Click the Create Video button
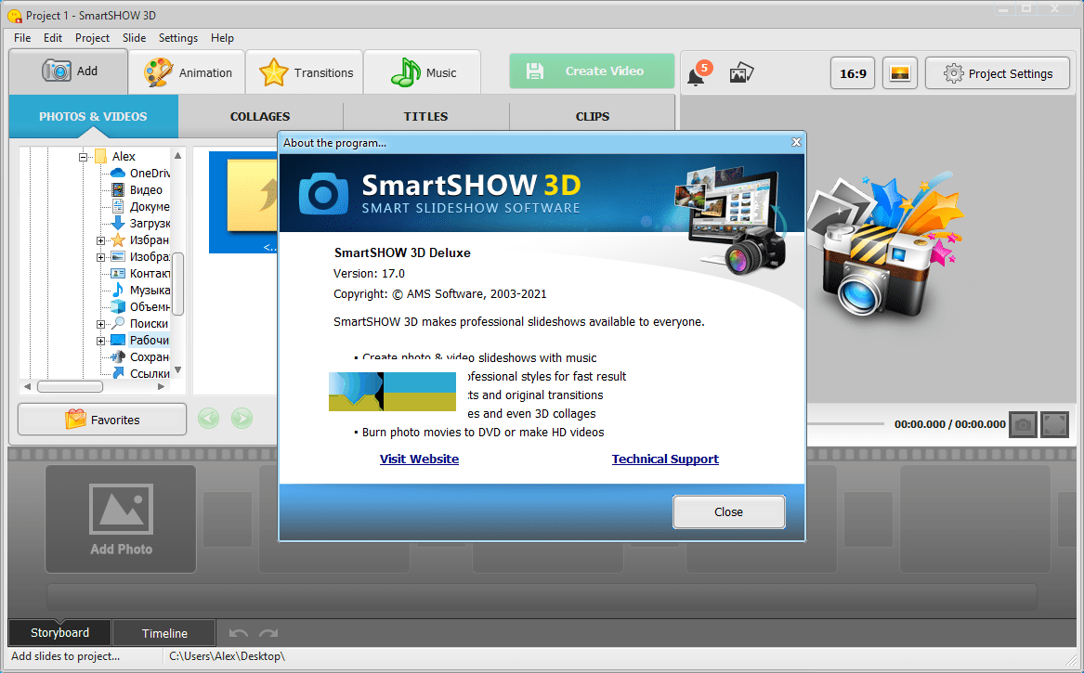Screen dimensions: 1084x673 pos(592,71)
